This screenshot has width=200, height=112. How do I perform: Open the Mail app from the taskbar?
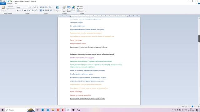point(48,110)
